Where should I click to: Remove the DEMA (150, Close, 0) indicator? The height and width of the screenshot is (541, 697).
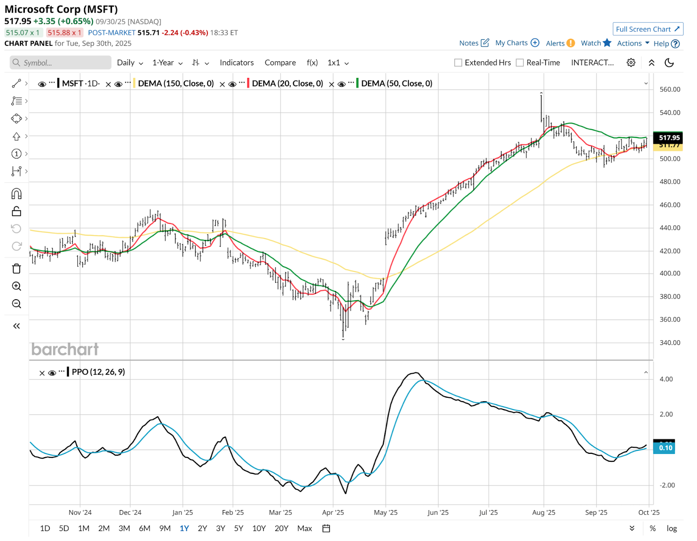pyautogui.click(x=108, y=84)
